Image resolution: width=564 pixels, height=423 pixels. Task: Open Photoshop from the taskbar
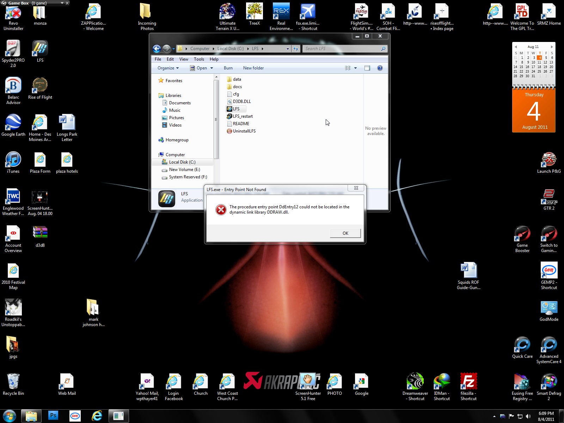[x=53, y=416]
